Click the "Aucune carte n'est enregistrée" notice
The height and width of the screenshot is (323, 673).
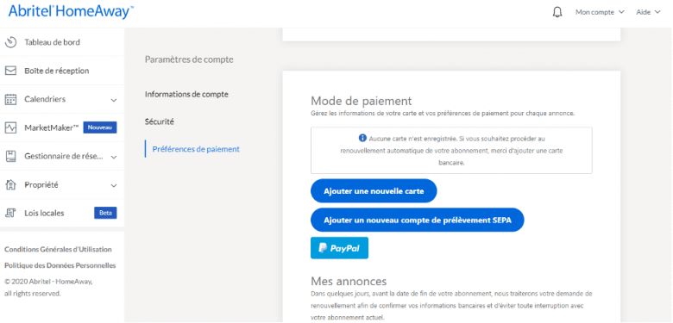click(x=451, y=151)
